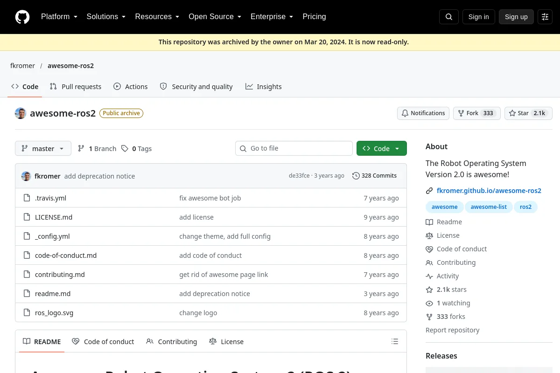Expand the Platform menu
The height and width of the screenshot is (373, 560).
59,17
